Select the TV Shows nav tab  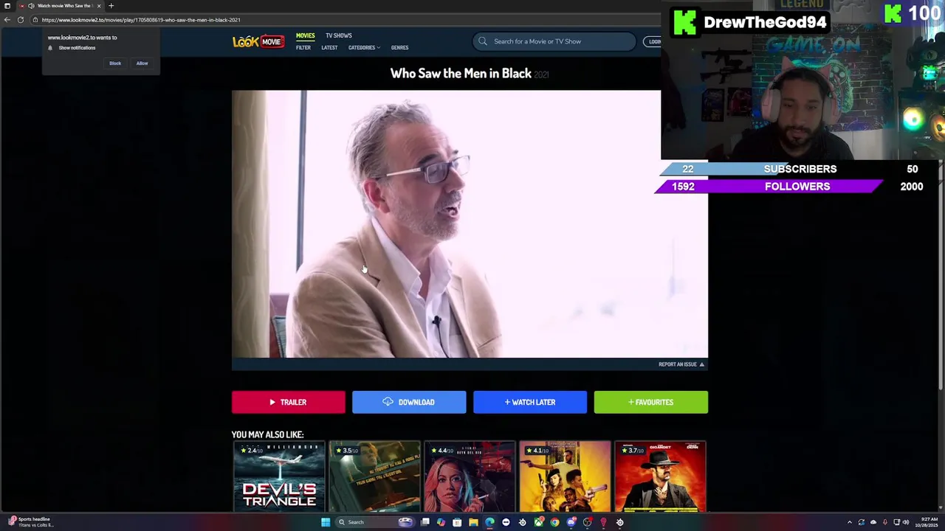point(339,35)
